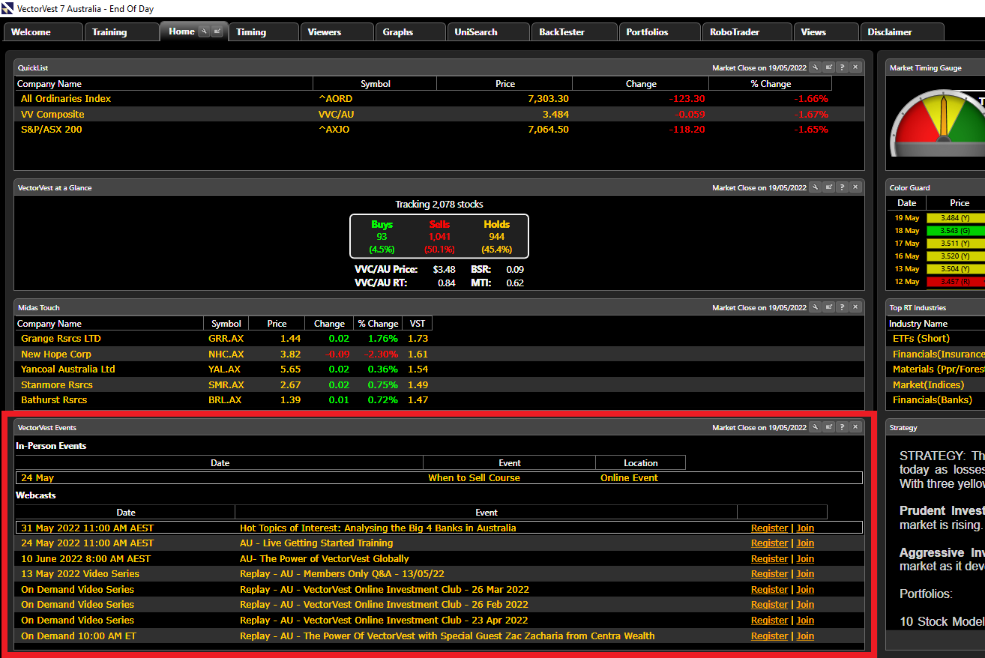
Task: Open help for the QuickList panel
Action: [x=843, y=67]
